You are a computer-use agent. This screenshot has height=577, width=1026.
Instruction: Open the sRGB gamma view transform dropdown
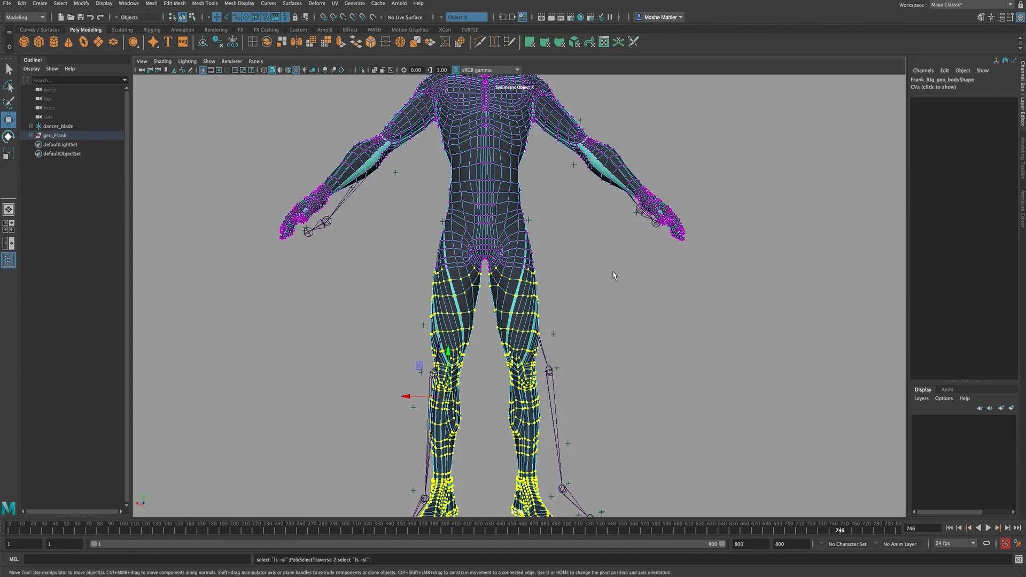[x=491, y=70]
